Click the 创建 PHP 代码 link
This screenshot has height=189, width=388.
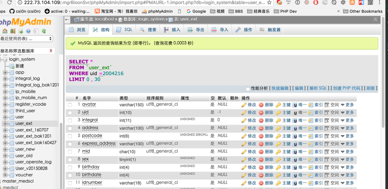tap(346, 88)
